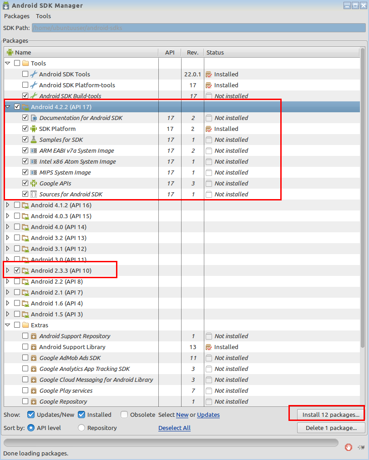Screen dimensions: 369x460
Task: Click the Android Support Library package icon
Action: coord(34,347)
